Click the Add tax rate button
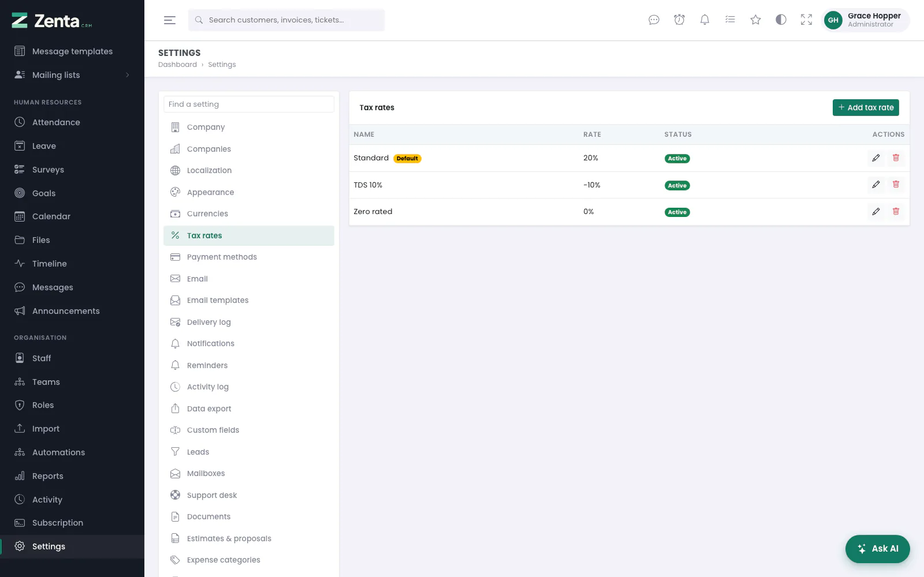924x577 pixels. click(866, 108)
